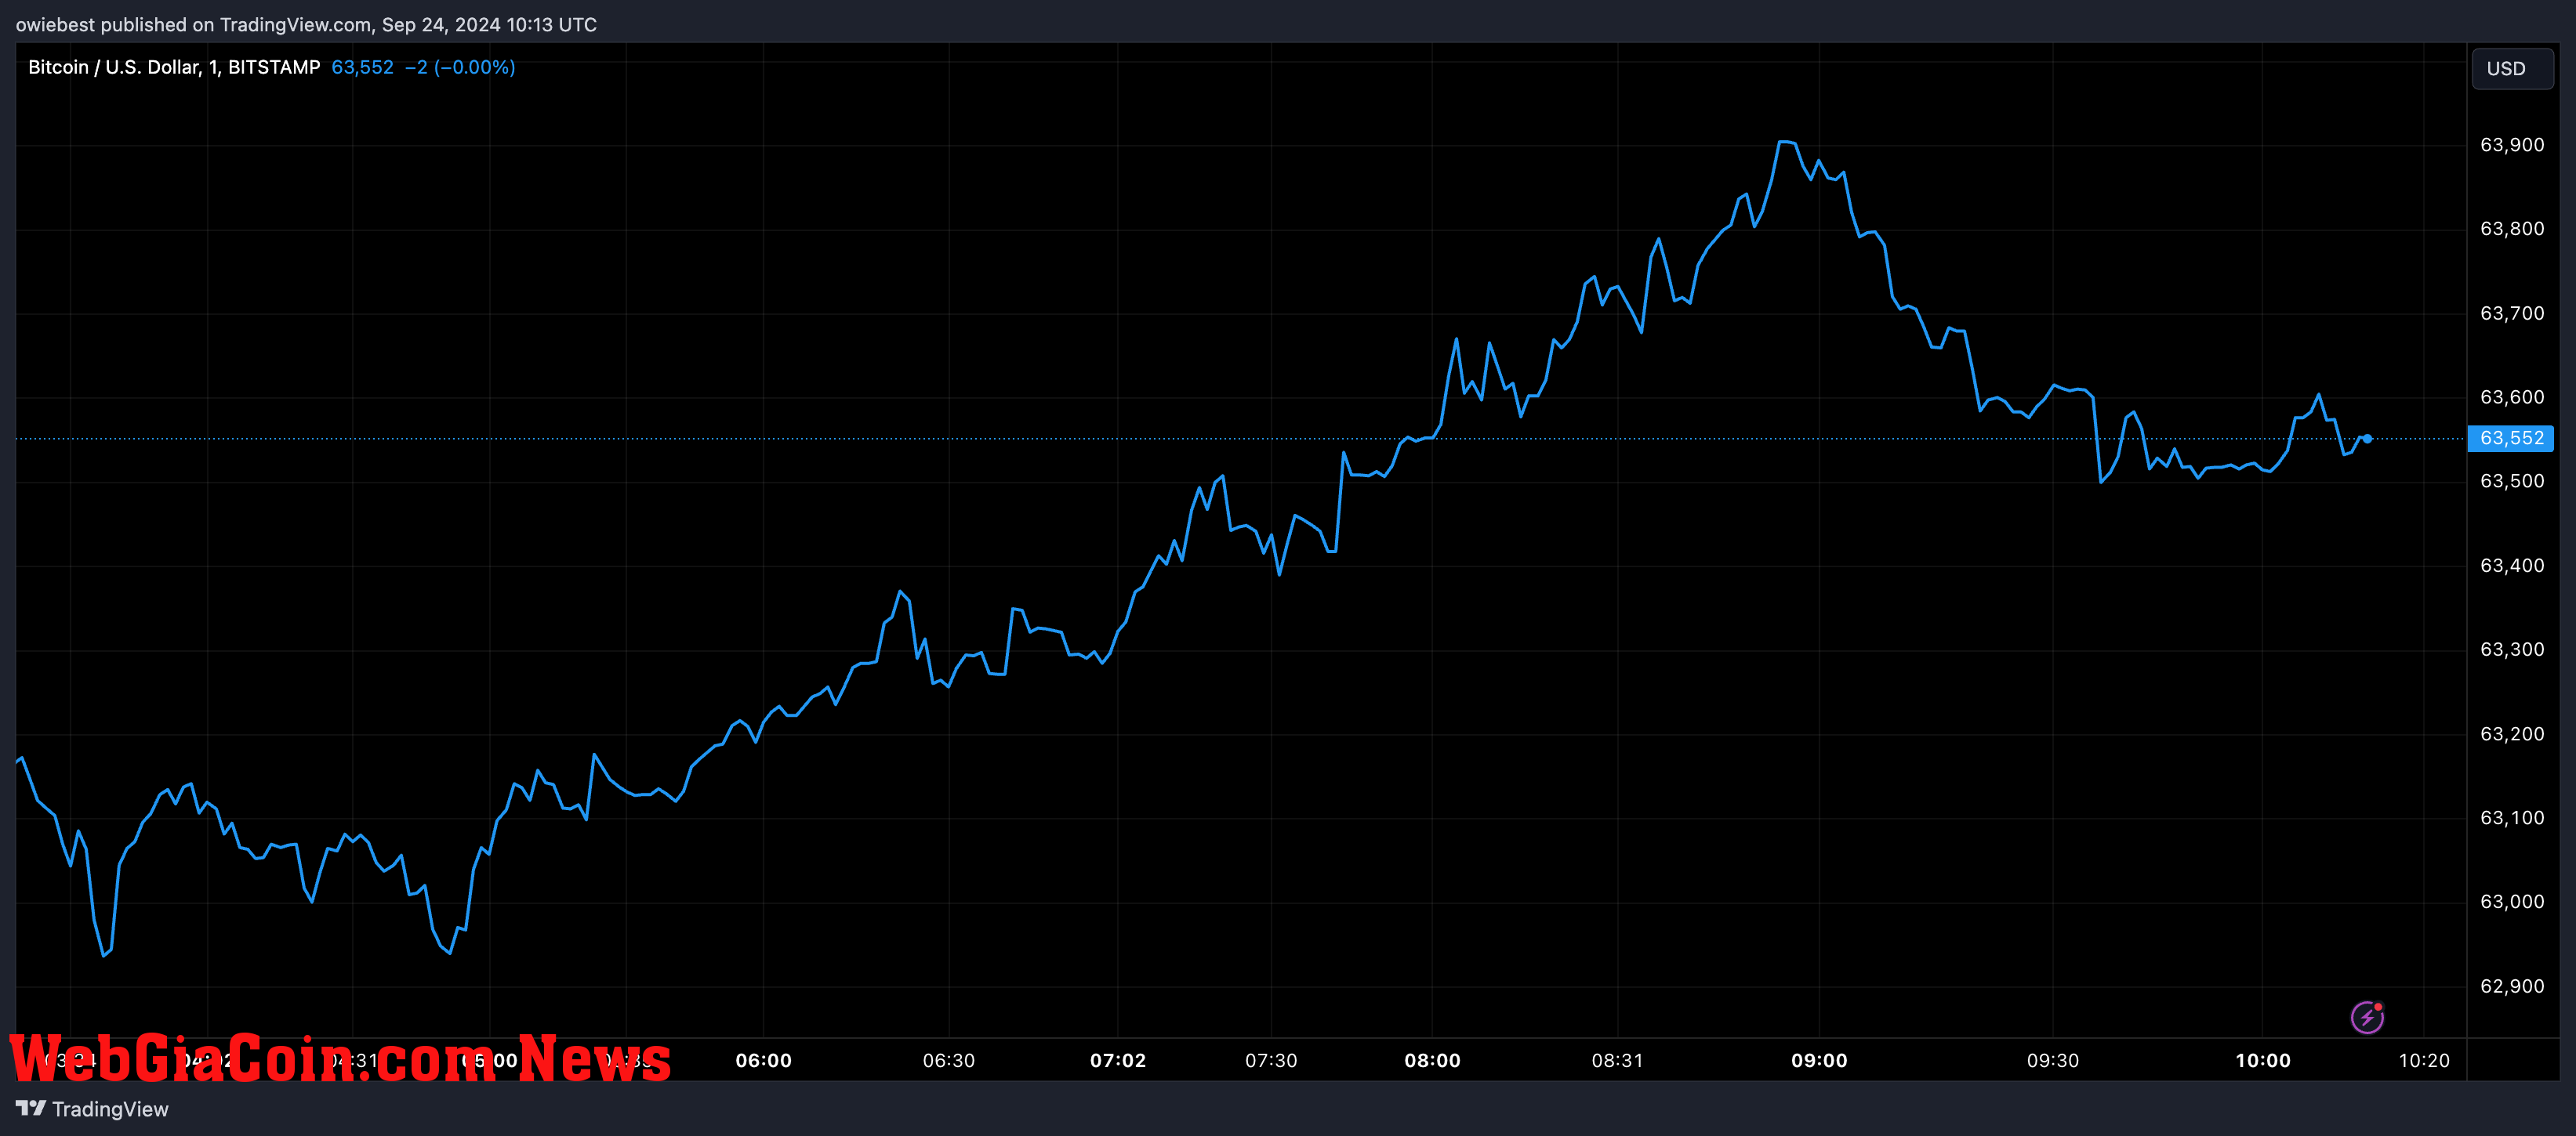Viewport: 2576px width, 1136px height.
Task: Click the 62,900 price axis label
Action: [2512, 986]
